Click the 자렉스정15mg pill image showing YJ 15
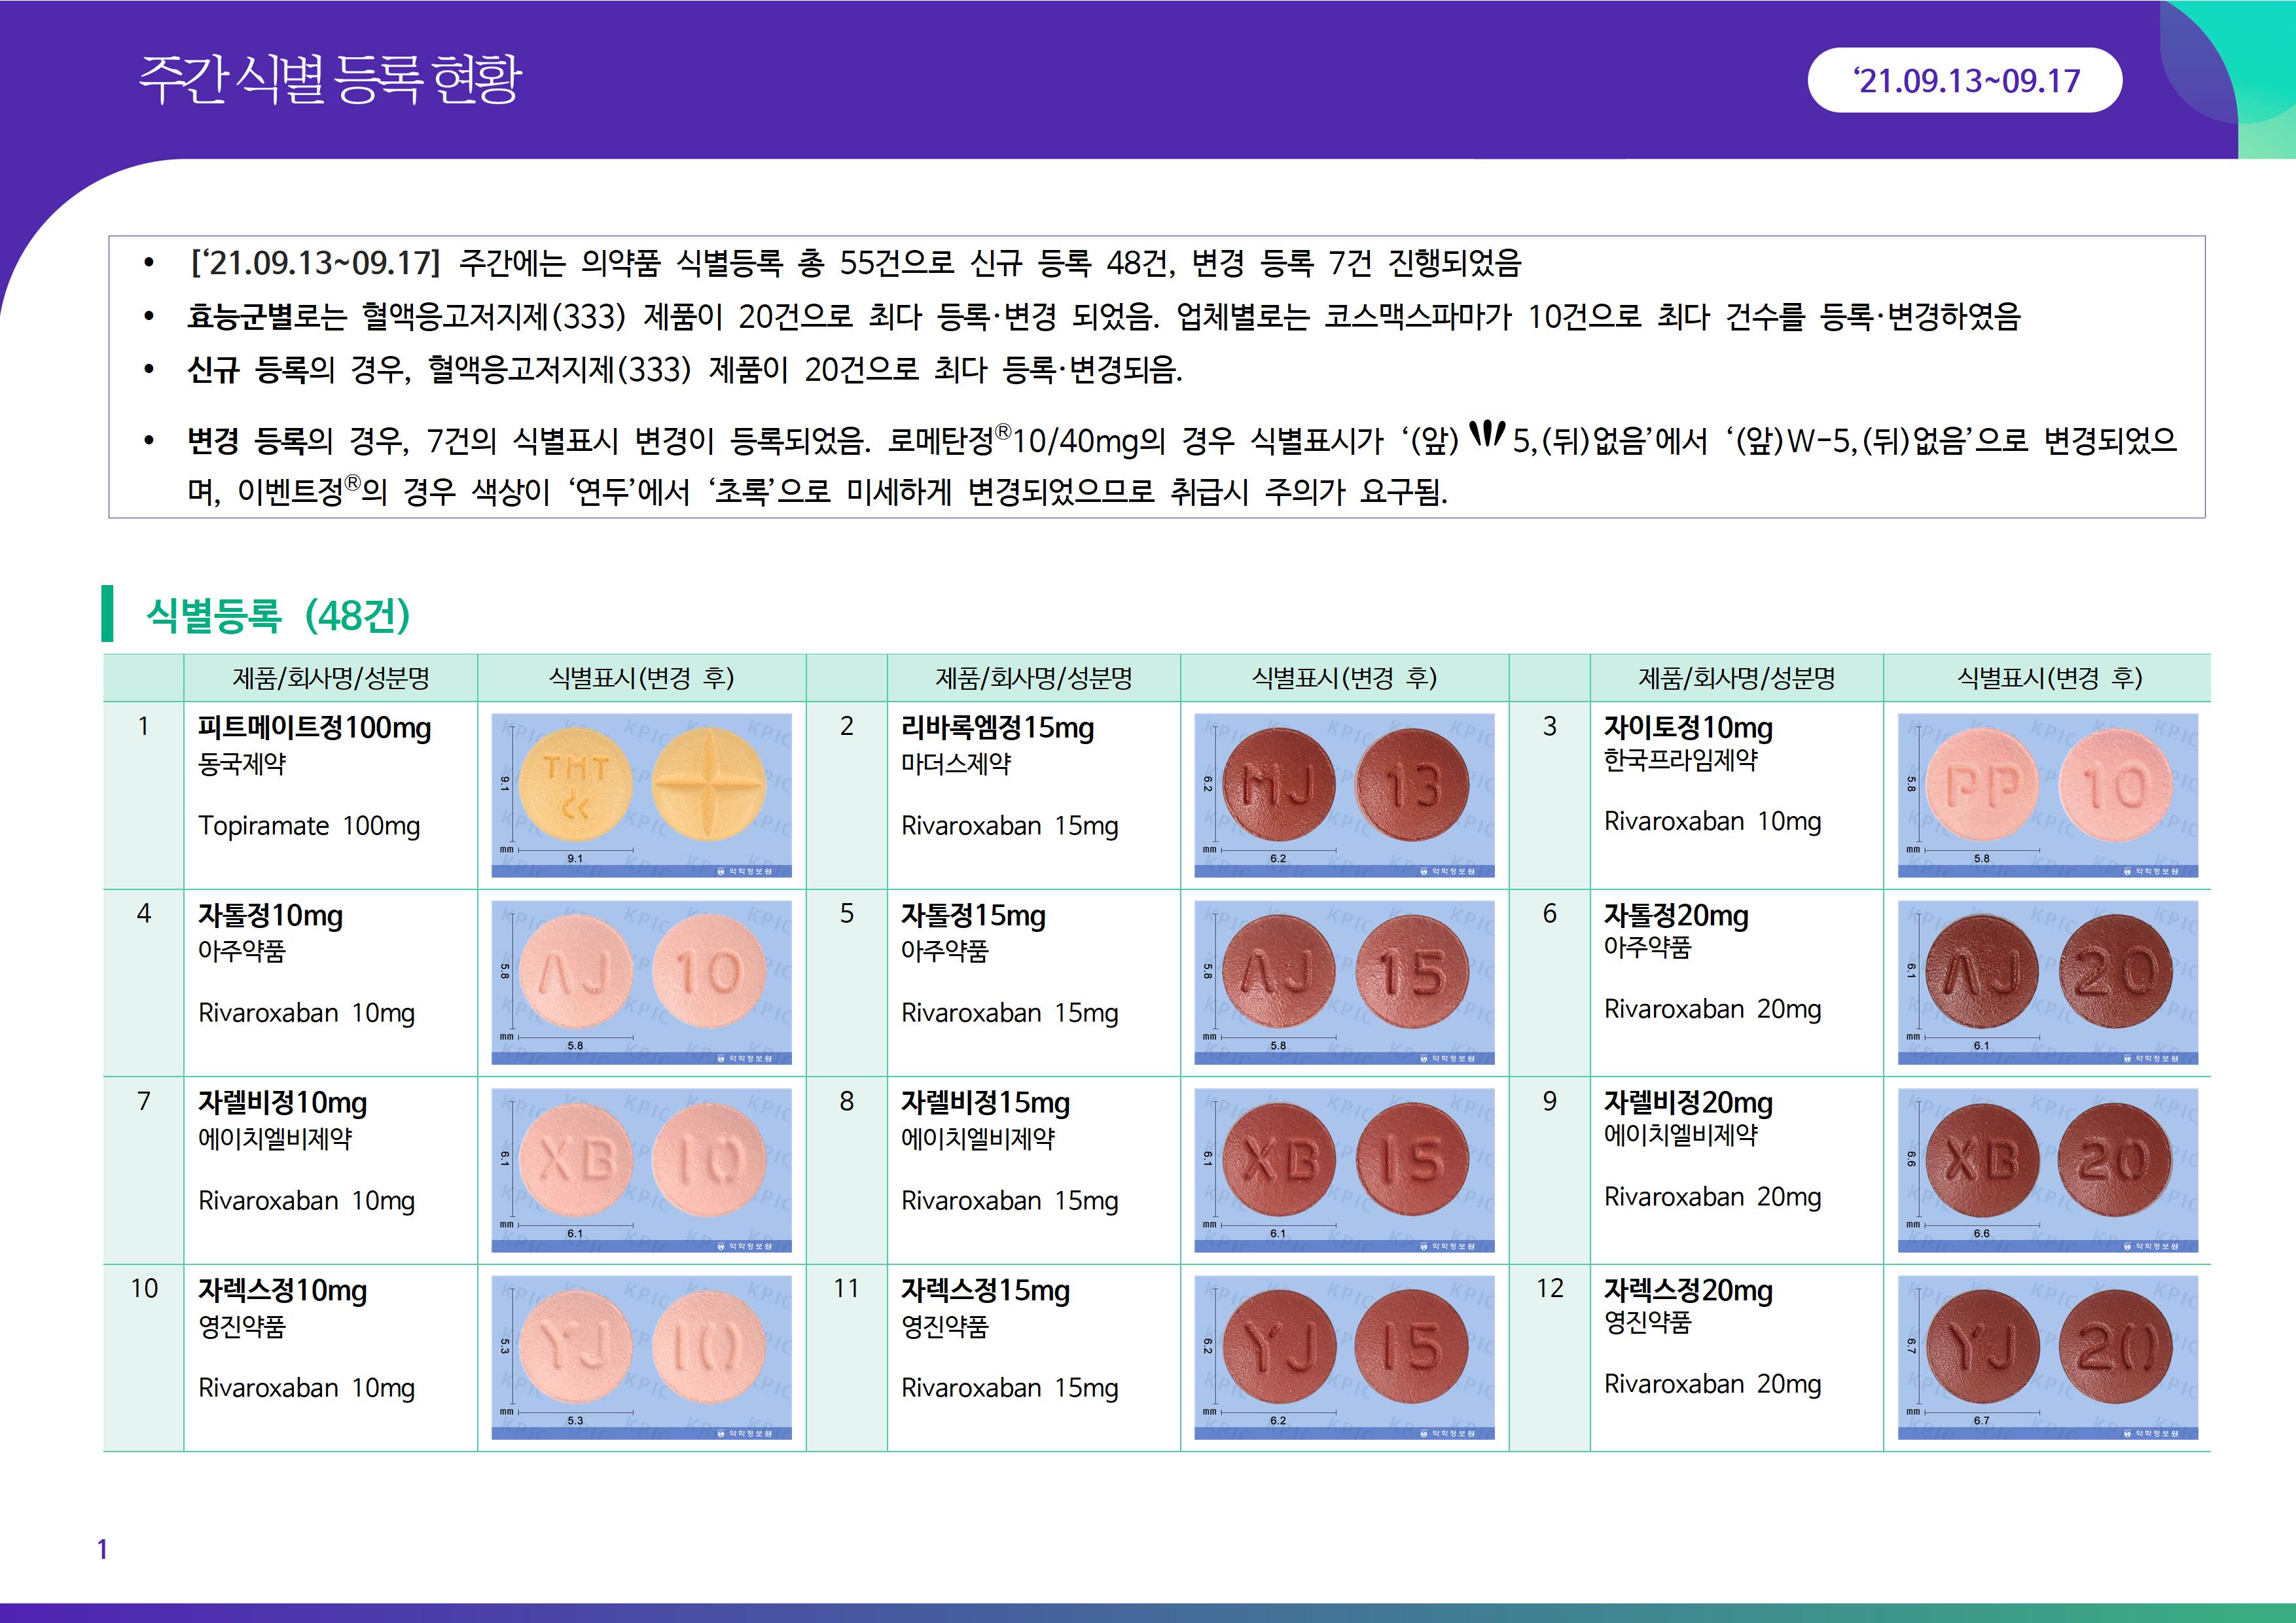 click(1344, 1357)
